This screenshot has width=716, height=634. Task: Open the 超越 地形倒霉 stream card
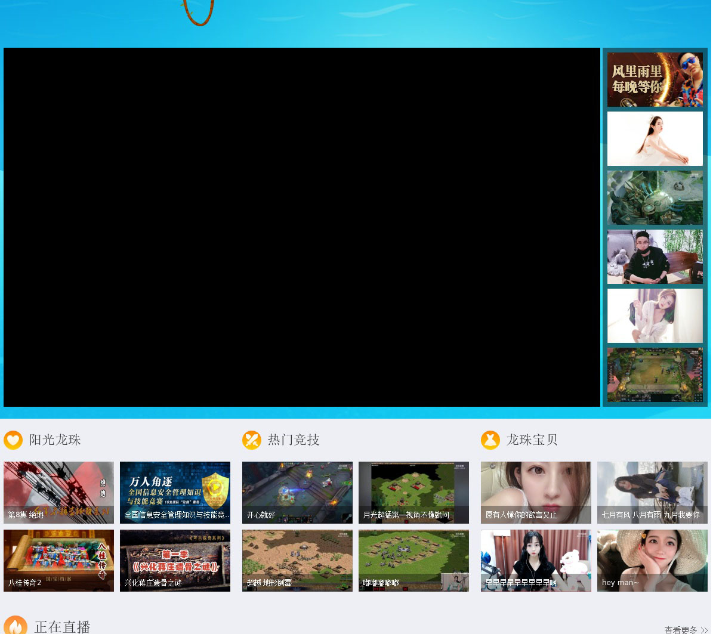[297, 561]
